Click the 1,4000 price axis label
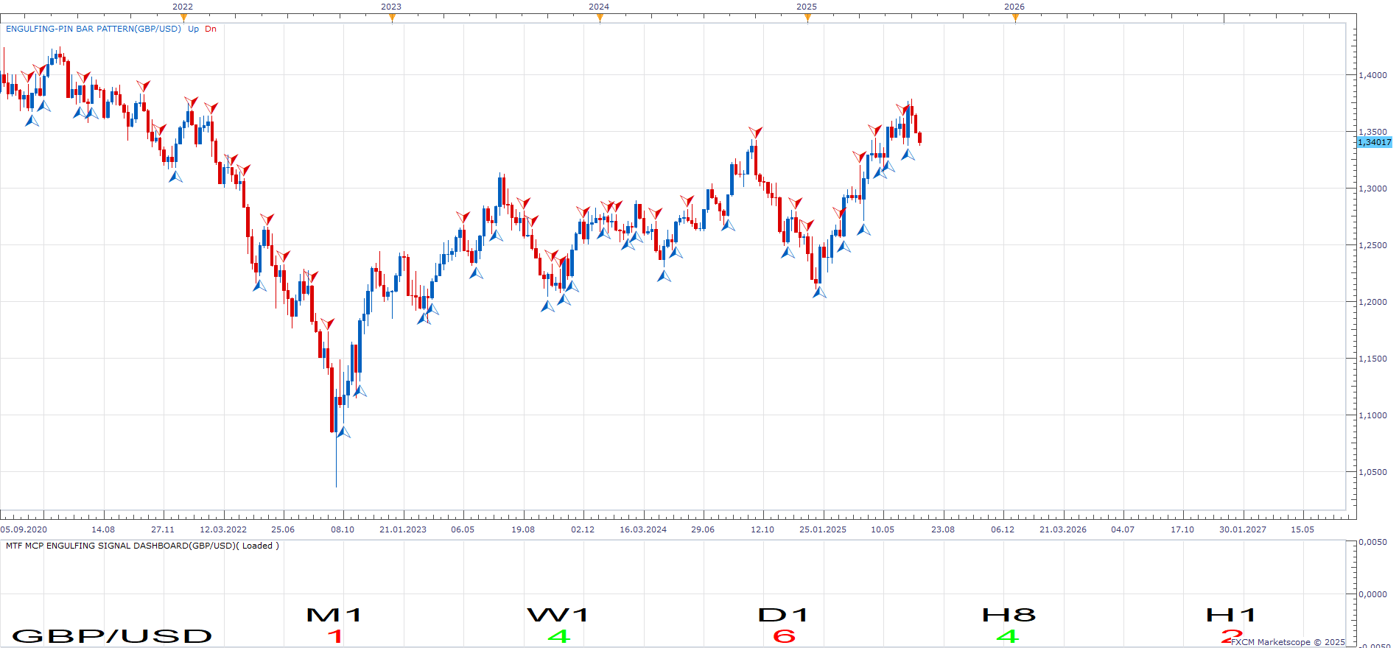This screenshot has width=1399, height=648. pos(1372,75)
